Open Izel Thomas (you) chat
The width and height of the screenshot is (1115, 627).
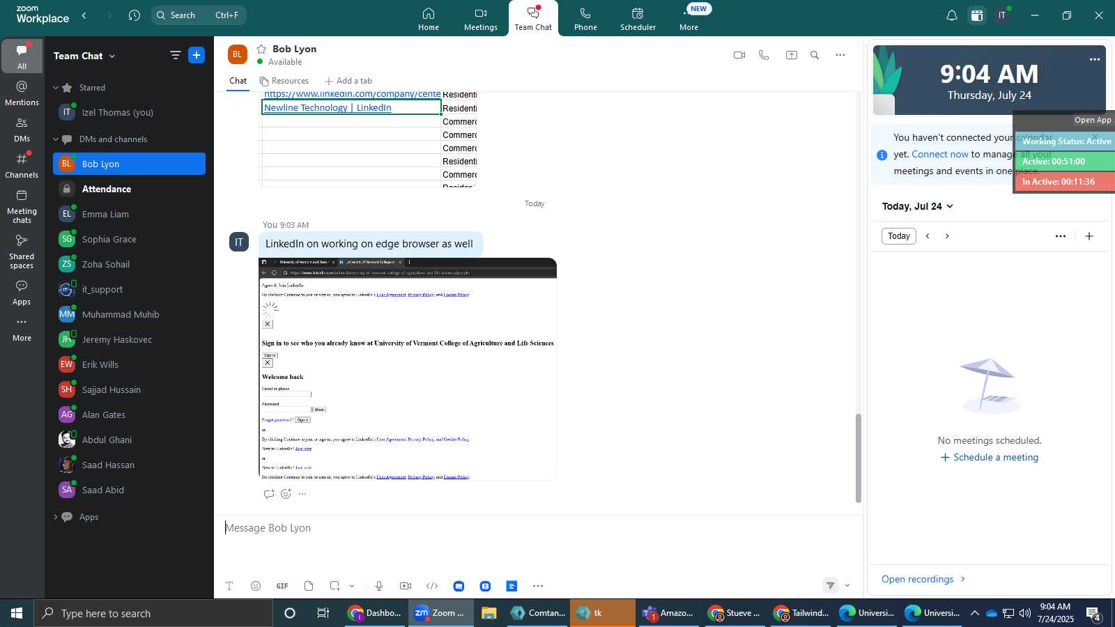129,112
